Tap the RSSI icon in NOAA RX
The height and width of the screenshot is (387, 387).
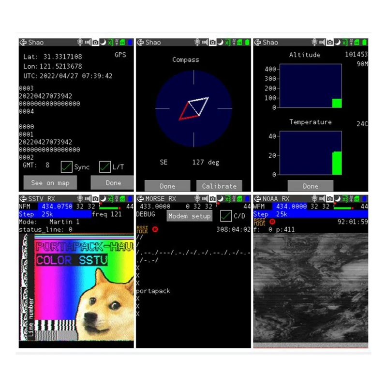pyautogui.click(x=259, y=222)
